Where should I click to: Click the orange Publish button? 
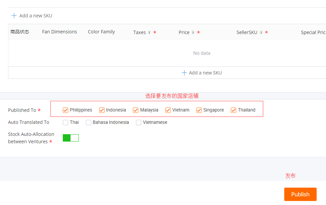tap(300, 194)
